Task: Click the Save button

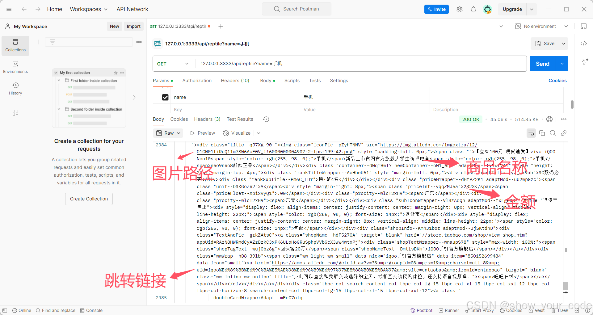Action: (x=545, y=44)
